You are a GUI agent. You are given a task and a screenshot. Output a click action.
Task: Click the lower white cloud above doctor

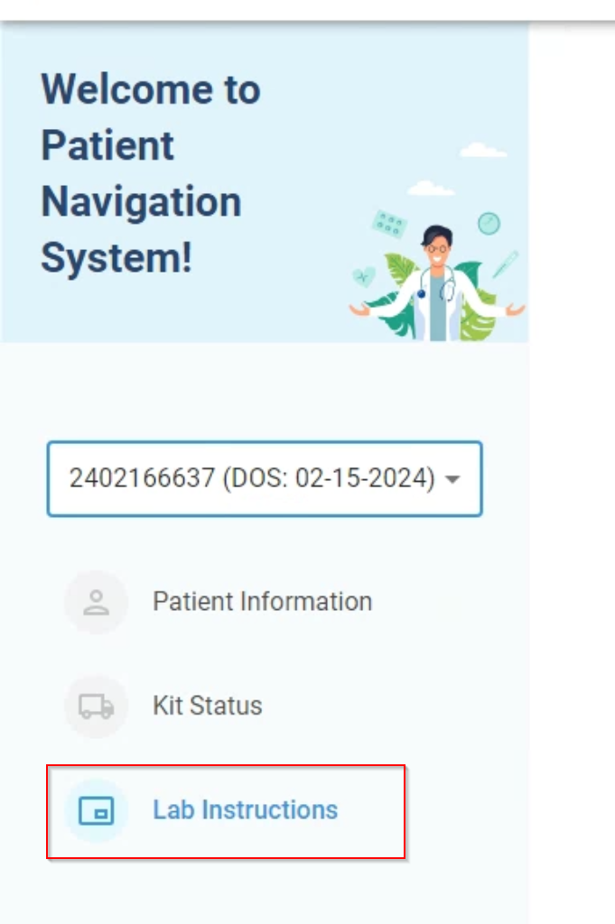431,188
